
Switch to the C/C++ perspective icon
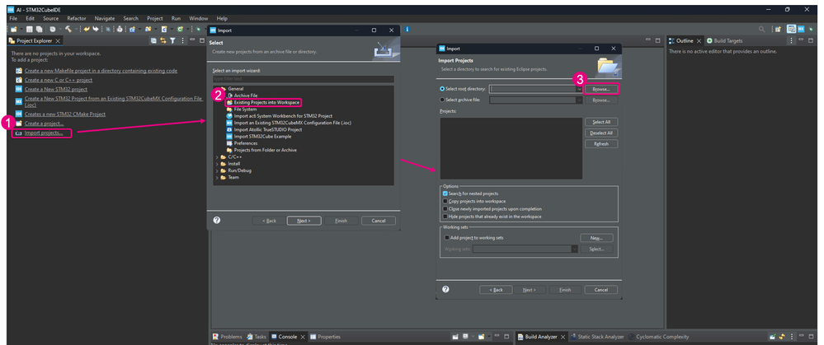click(x=791, y=30)
